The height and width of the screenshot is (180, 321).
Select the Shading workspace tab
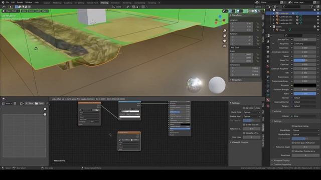[104, 3]
